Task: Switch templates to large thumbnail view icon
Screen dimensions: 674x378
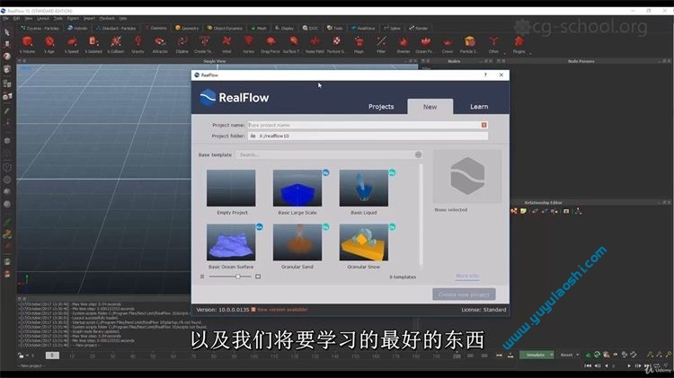Action: click(x=258, y=277)
